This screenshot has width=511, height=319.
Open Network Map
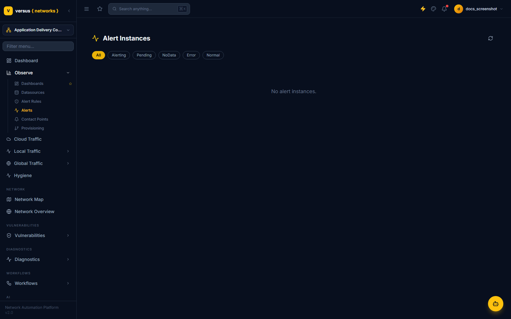[x=38, y=199]
